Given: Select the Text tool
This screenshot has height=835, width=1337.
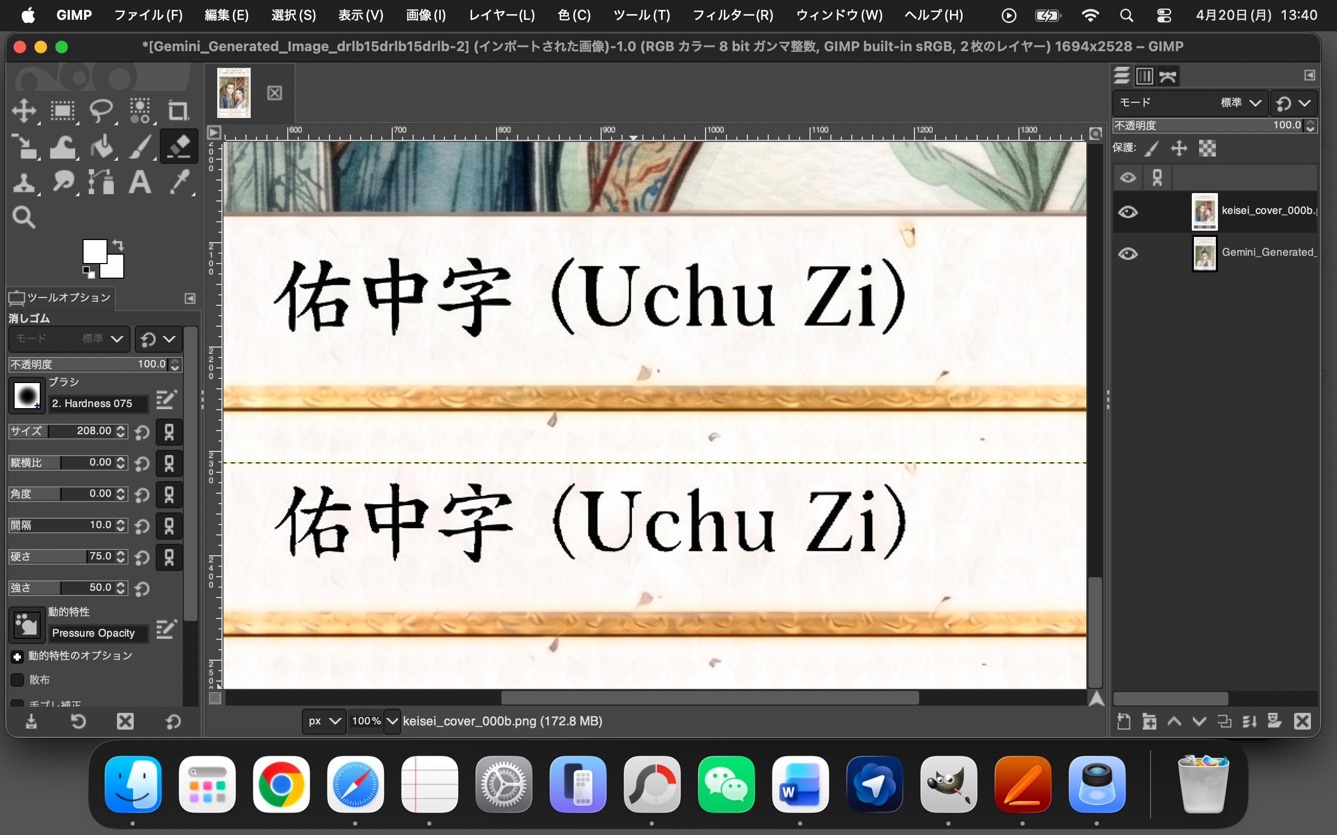Looking at the screenshot, I should [140, 182].
